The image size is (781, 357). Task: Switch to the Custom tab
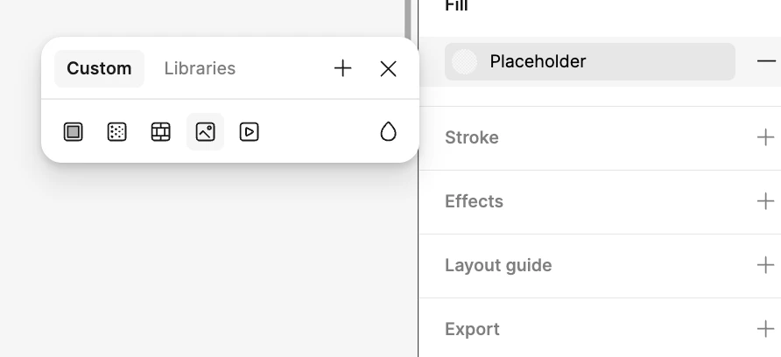click(x=99, y=68)
